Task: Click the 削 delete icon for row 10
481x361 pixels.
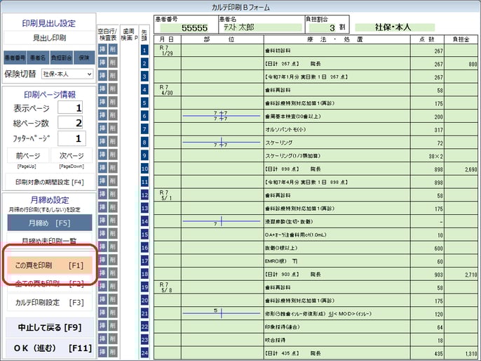Action: [x=113, y=168]
